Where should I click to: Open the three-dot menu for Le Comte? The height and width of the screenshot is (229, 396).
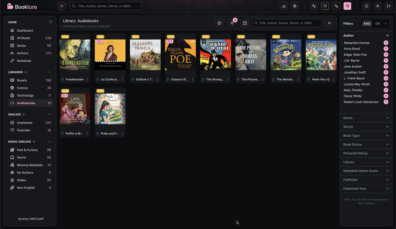tap(122, 79)
